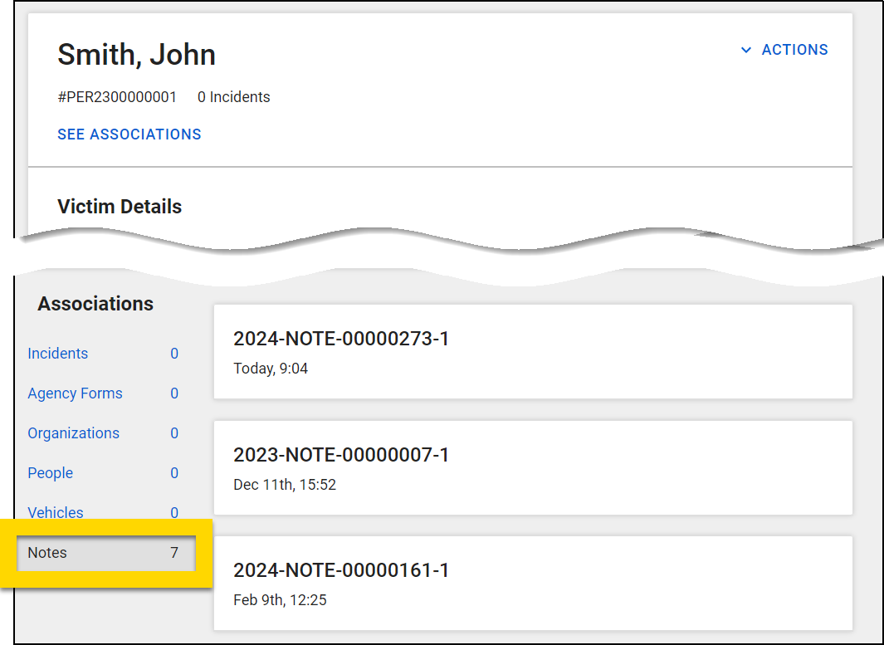Viewport: 884px width, 645px height.
Task: Select Incidents in the Associations list
Action: pos(58,354)
